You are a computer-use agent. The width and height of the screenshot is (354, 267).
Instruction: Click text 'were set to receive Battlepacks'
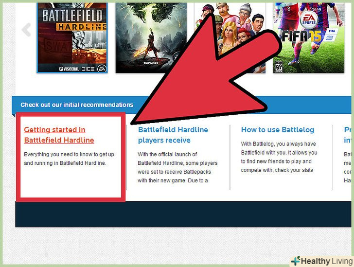coord(174,172)
